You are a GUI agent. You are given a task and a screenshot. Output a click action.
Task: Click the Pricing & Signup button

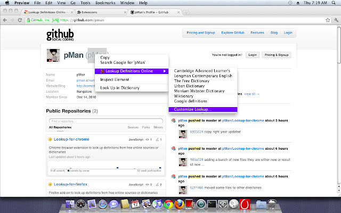coord(277,55)
